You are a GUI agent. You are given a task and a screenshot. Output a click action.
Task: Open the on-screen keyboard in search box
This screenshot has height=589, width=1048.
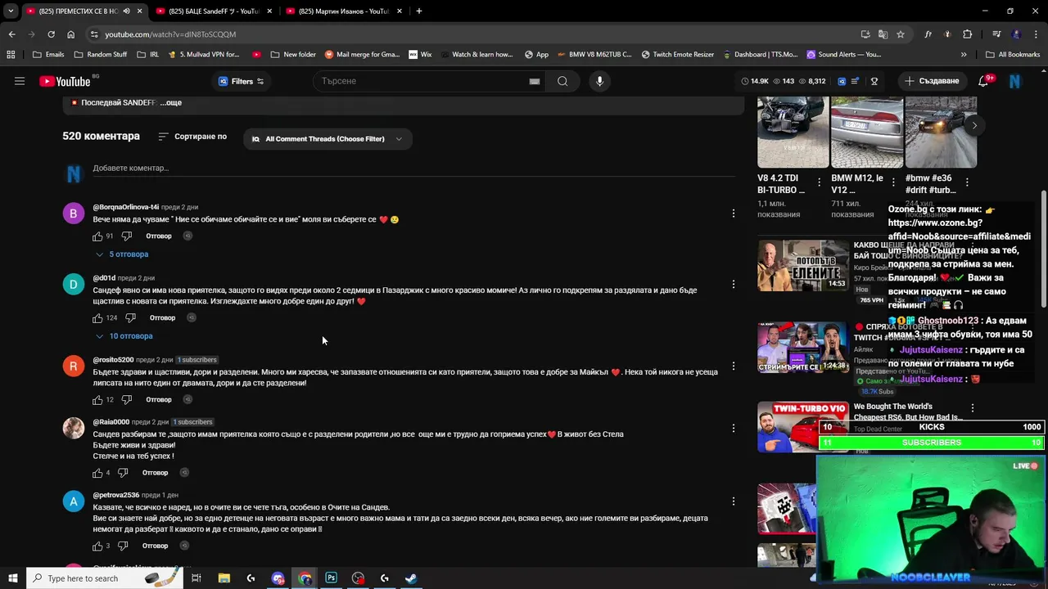pos(534,81)
